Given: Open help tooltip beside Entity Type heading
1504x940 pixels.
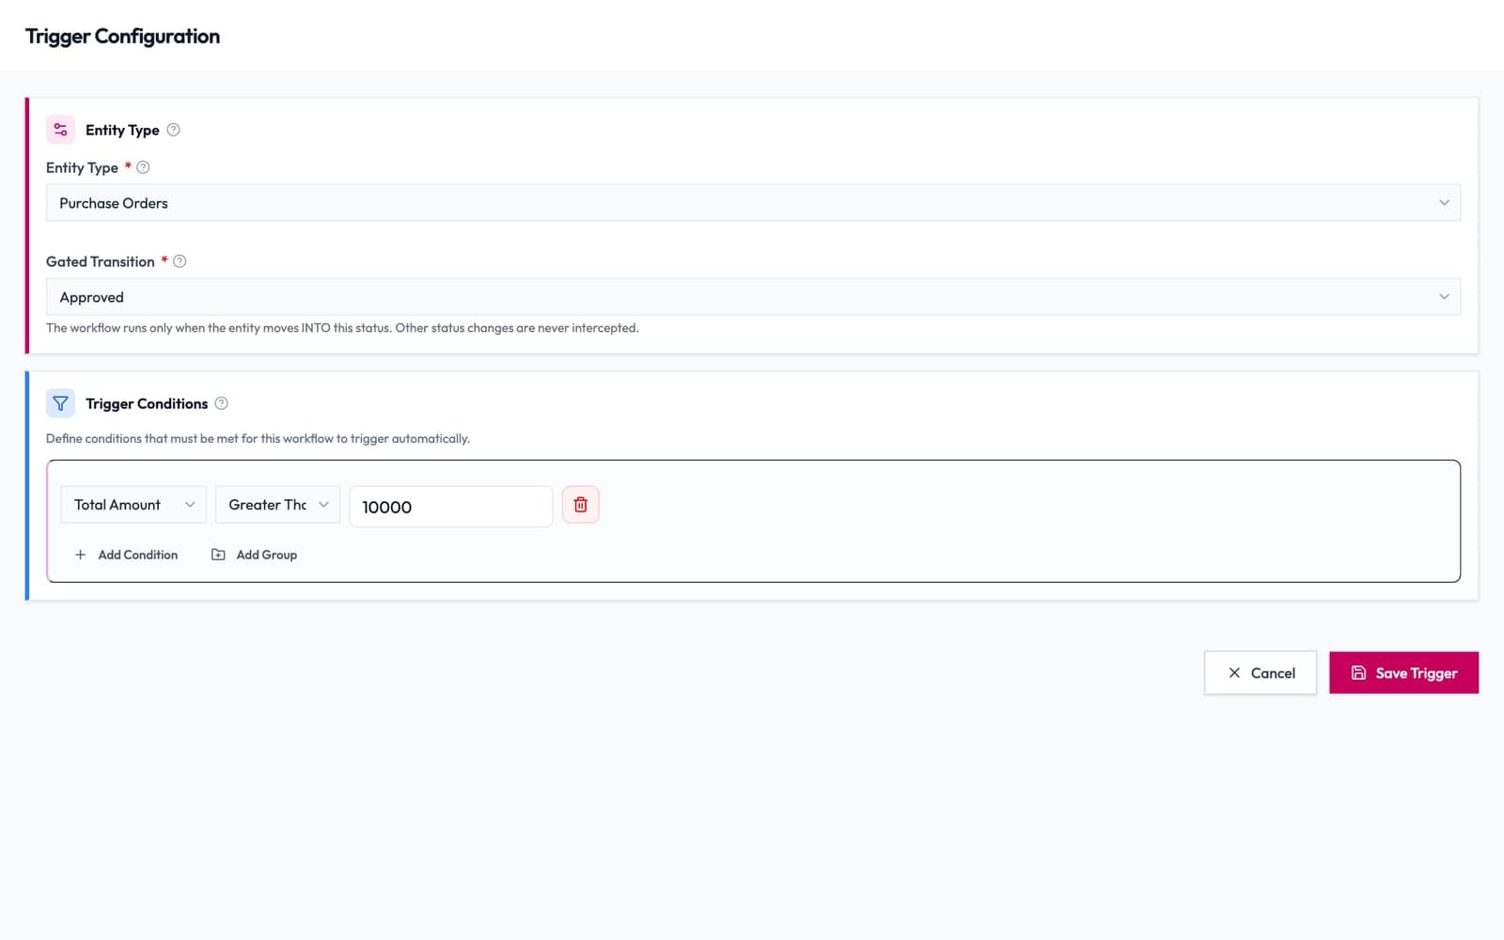Looking at the screenshot, I should (173, 130).
